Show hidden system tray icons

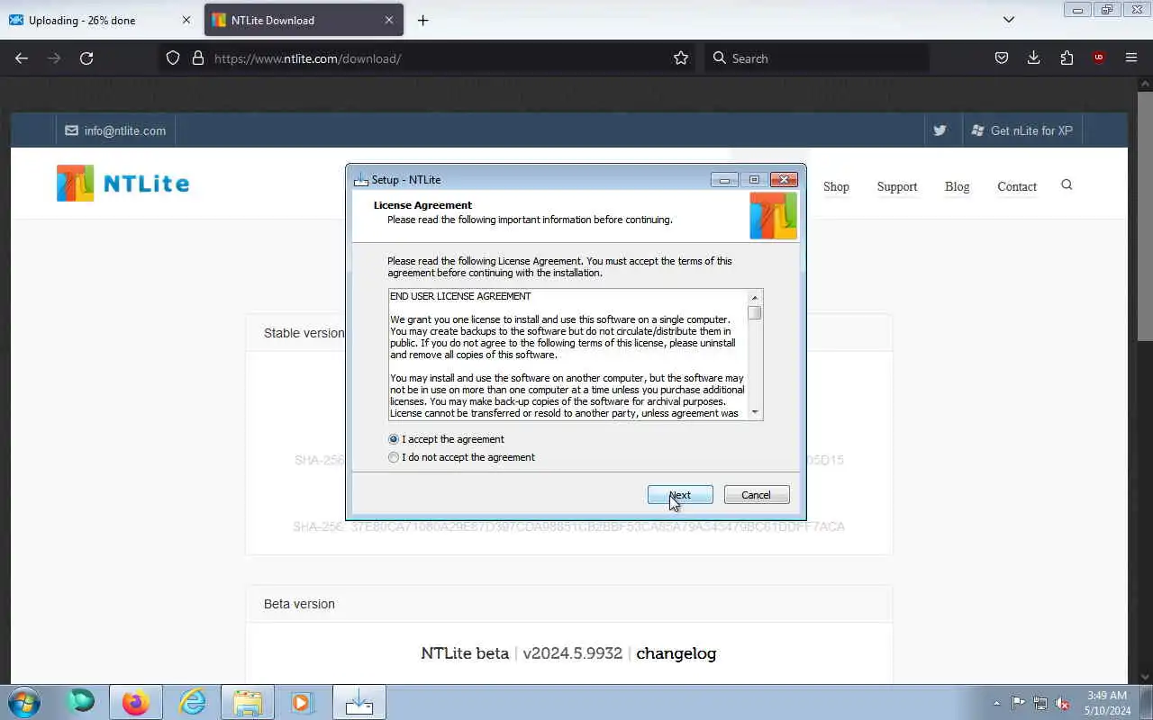coord(996,703)
